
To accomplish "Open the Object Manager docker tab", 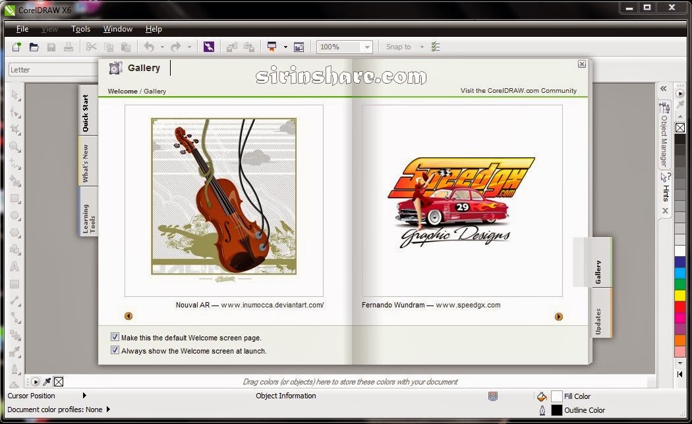I will coord(664,135).
